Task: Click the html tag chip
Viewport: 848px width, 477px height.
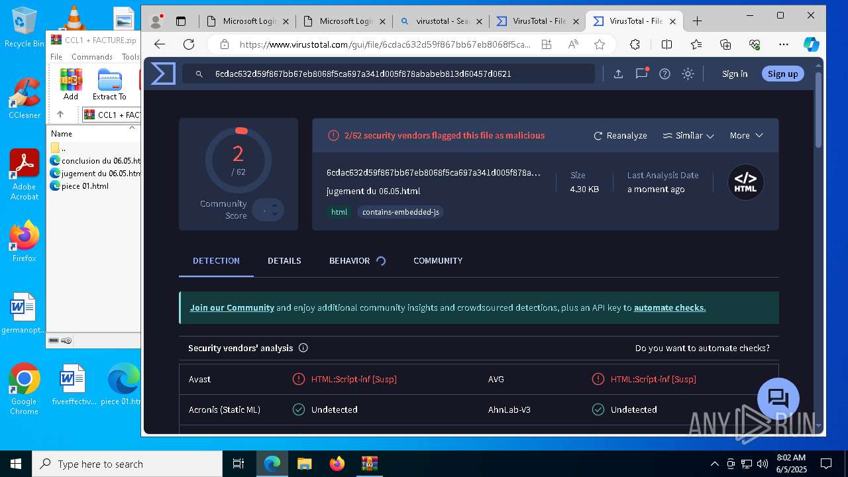Action: 339,212
